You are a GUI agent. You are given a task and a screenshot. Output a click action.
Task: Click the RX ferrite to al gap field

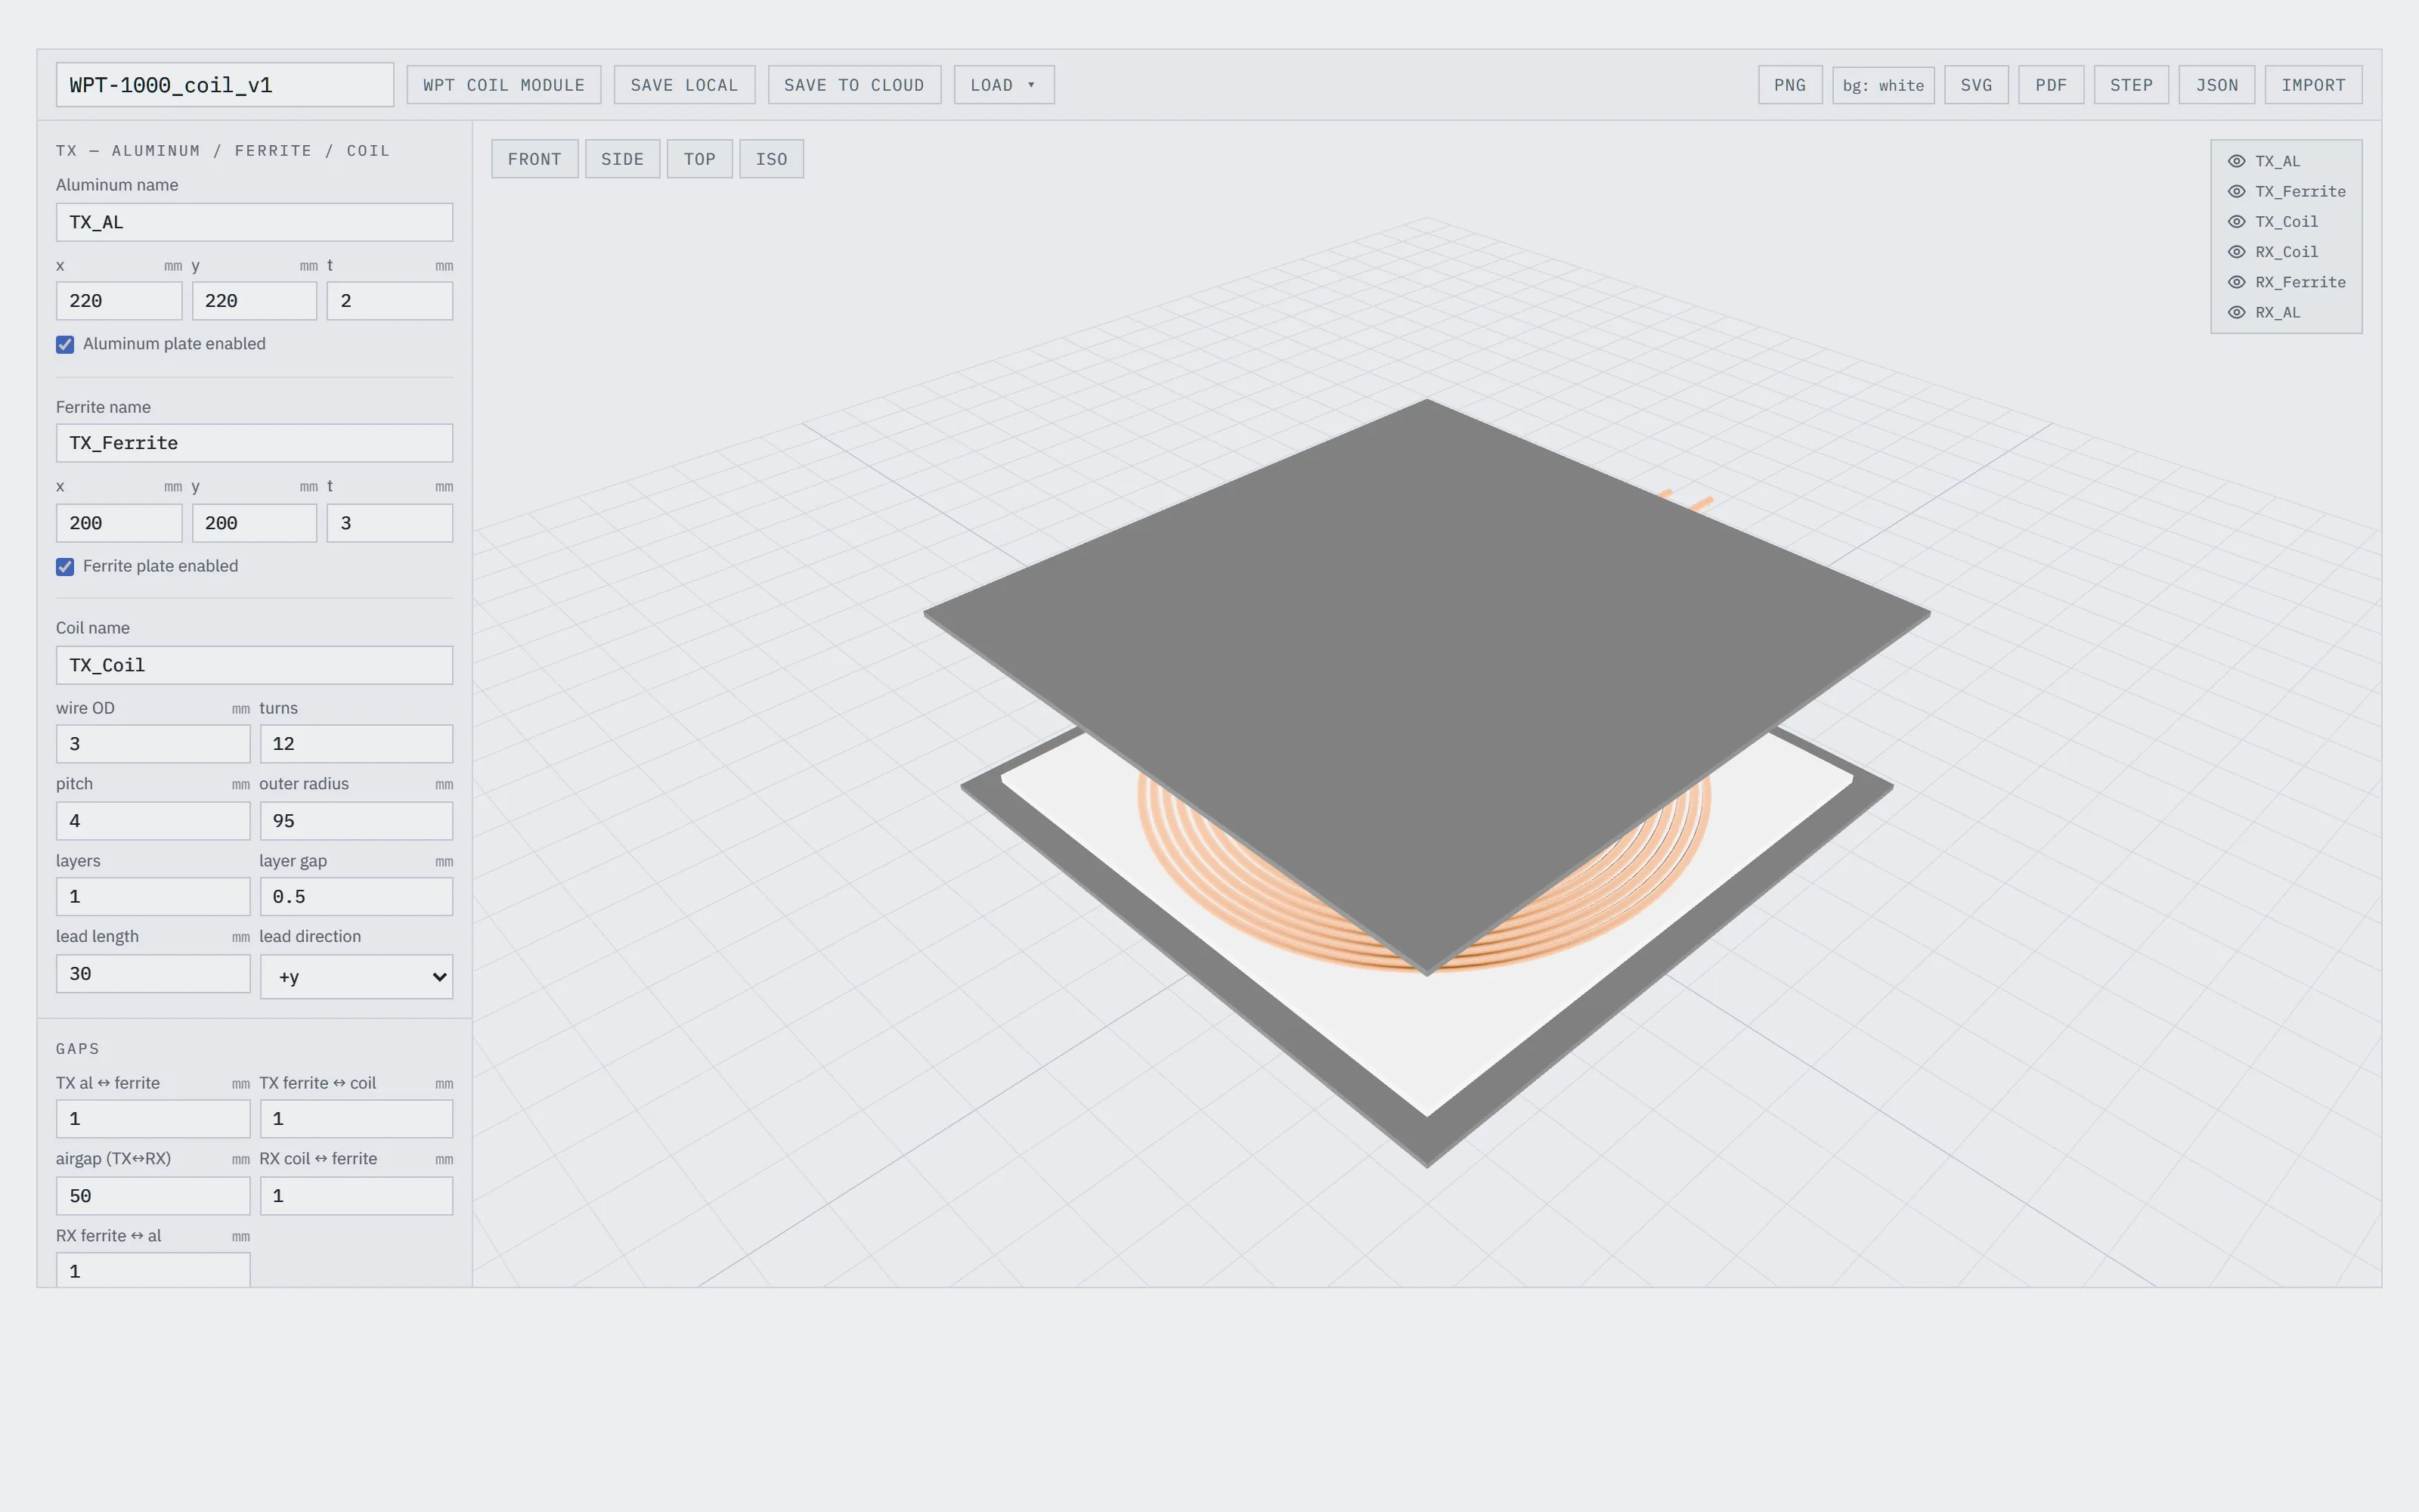click(x=153, y=1270)
